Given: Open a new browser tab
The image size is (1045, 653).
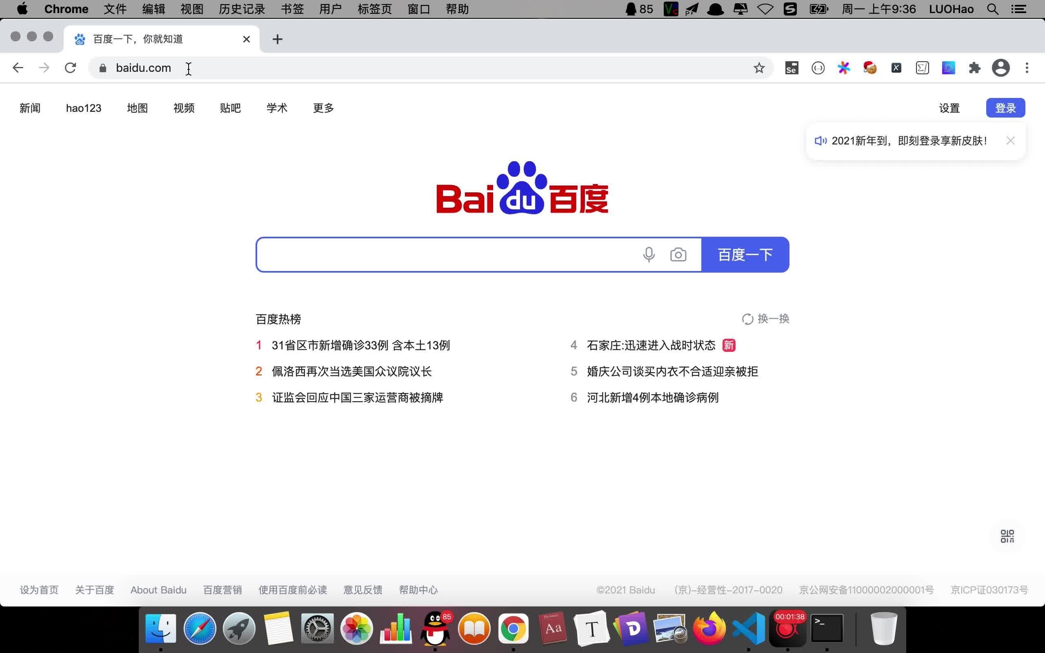Looking at the screenshot, I should tap(278, 39).
